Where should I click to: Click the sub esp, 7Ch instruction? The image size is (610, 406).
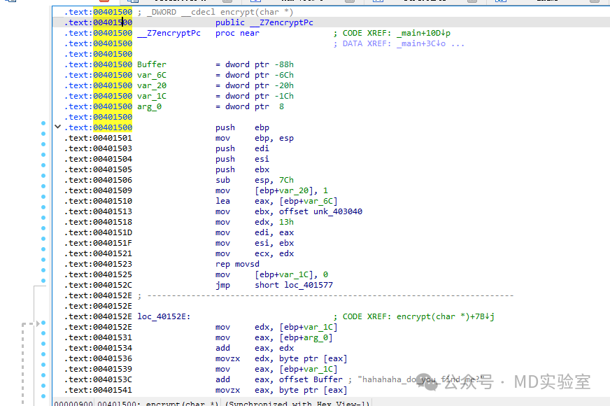coord(255,180)
